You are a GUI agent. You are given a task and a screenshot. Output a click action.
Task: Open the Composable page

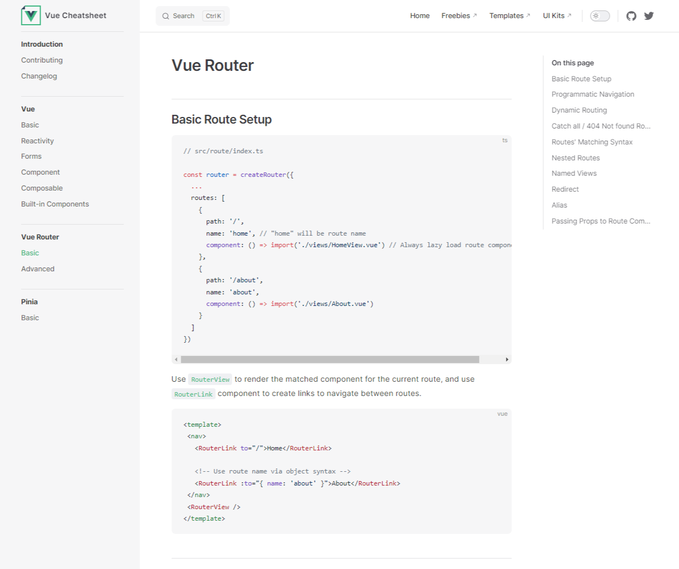[x=42, y=188]
